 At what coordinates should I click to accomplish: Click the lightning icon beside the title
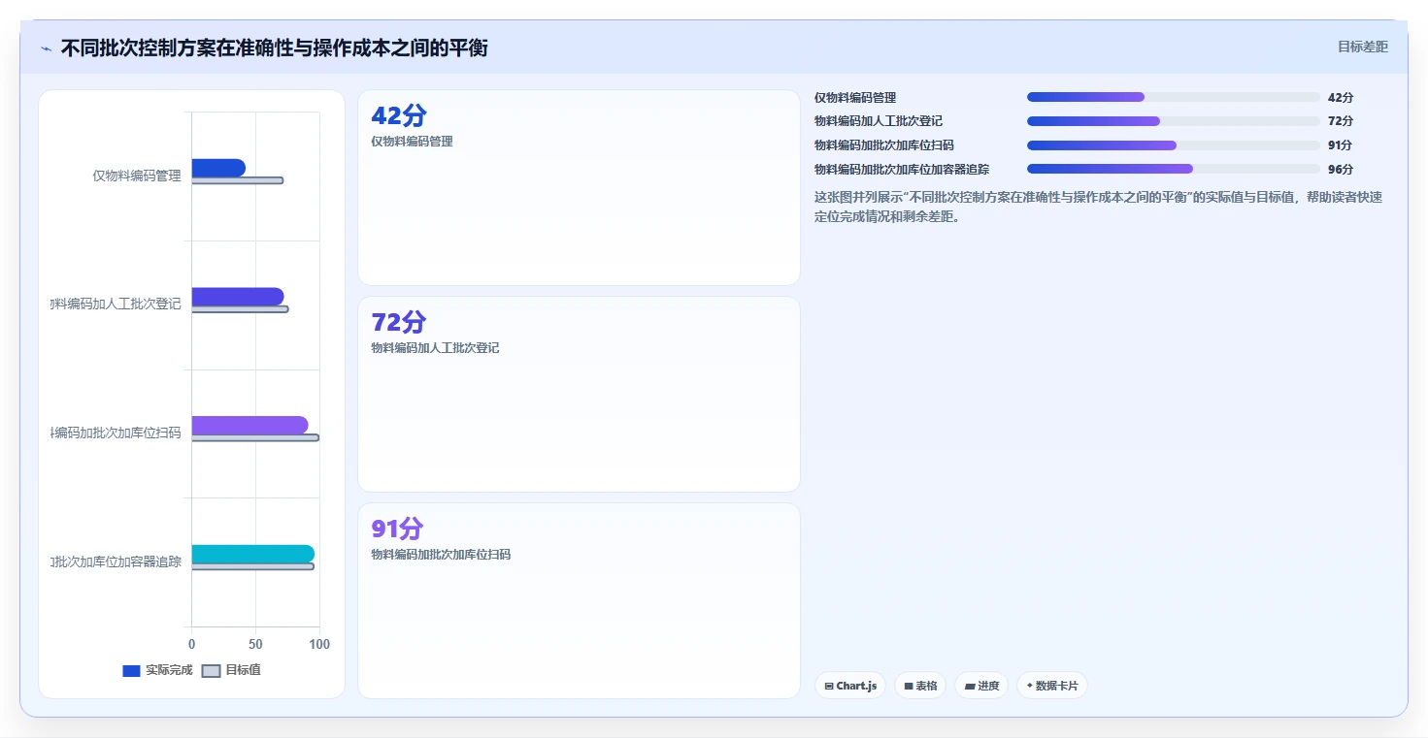pos(46,48)
